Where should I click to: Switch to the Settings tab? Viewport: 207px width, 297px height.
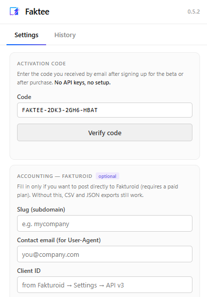point(26,35)
